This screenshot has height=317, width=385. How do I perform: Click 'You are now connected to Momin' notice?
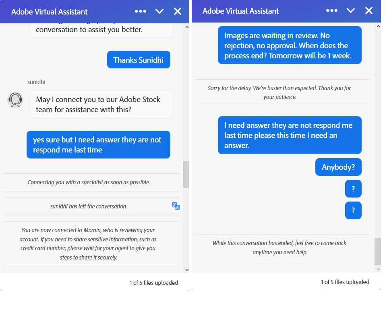pos(88,244)
